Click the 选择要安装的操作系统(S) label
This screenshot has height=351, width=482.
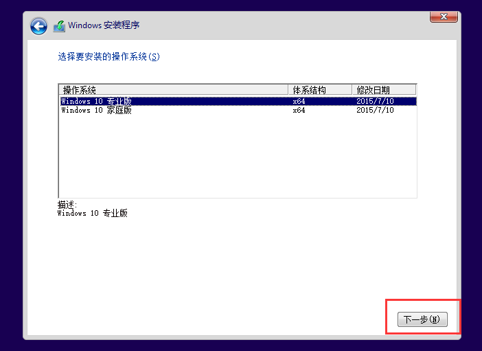tap(108, 56)
